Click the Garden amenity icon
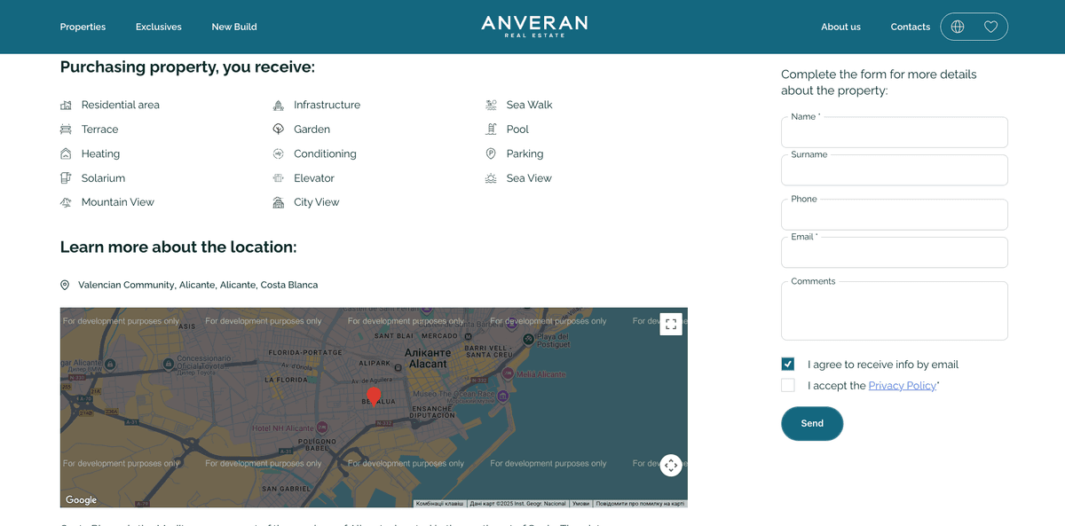Screen dimensions: 1065x526 [x=278, y=129]
